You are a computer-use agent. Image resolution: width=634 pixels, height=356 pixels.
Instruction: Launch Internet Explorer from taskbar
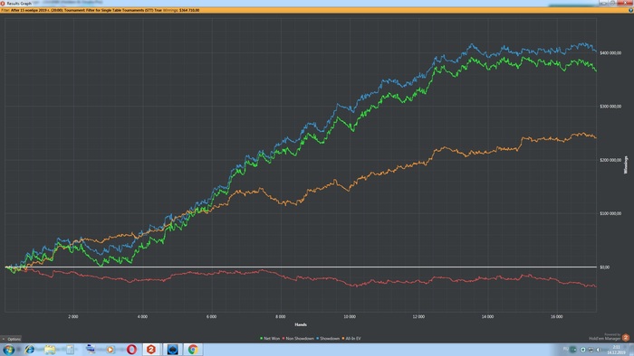(x=30, y=350)
